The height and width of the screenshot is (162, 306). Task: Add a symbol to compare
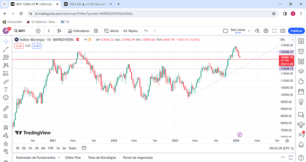[38, 31]
